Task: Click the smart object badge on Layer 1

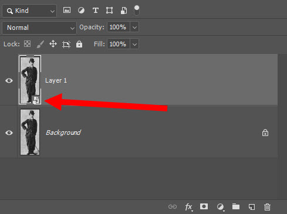Action: click(36, 100)
